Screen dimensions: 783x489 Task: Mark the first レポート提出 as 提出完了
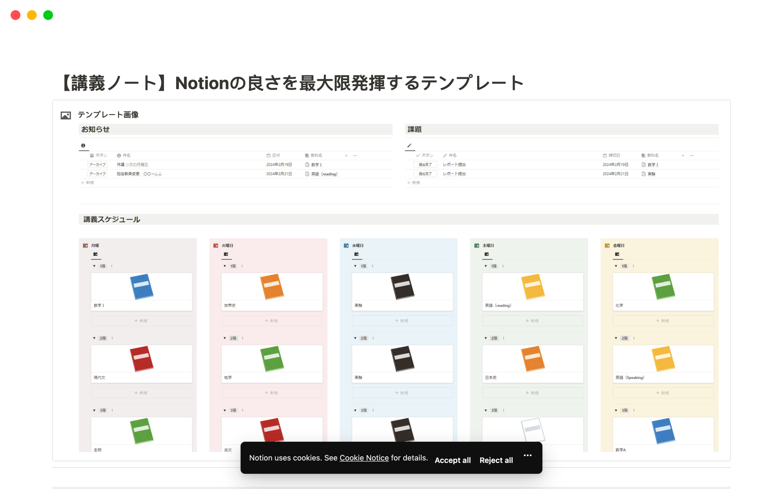425,164
